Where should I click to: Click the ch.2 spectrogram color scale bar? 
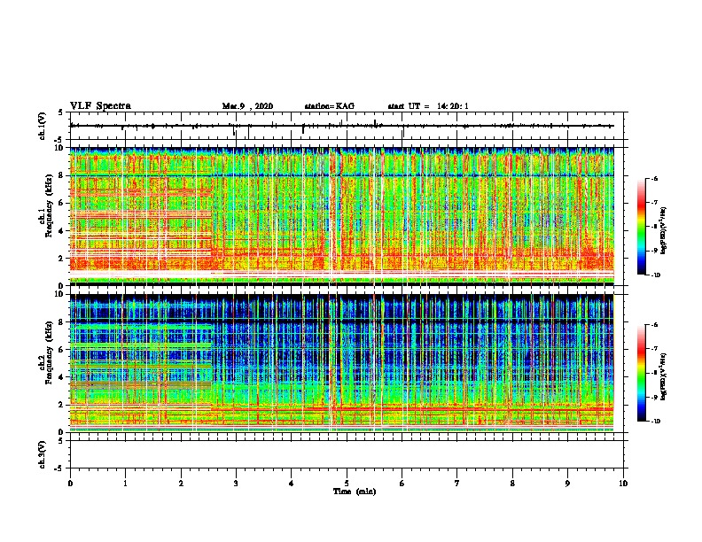(x=641, y=373)
